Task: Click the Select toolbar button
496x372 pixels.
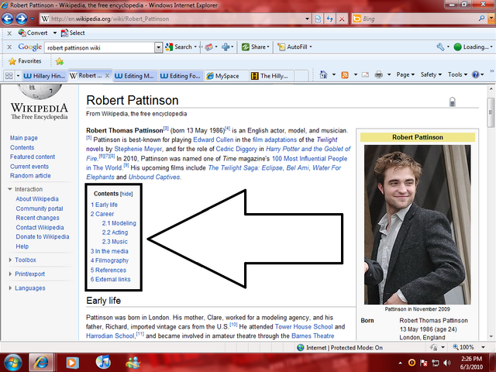Action: 73,33
